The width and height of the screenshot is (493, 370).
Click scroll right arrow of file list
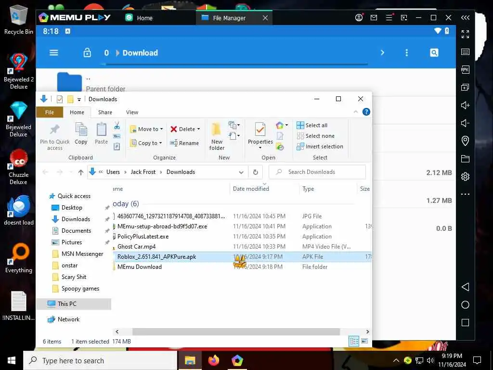pos(367,331)
